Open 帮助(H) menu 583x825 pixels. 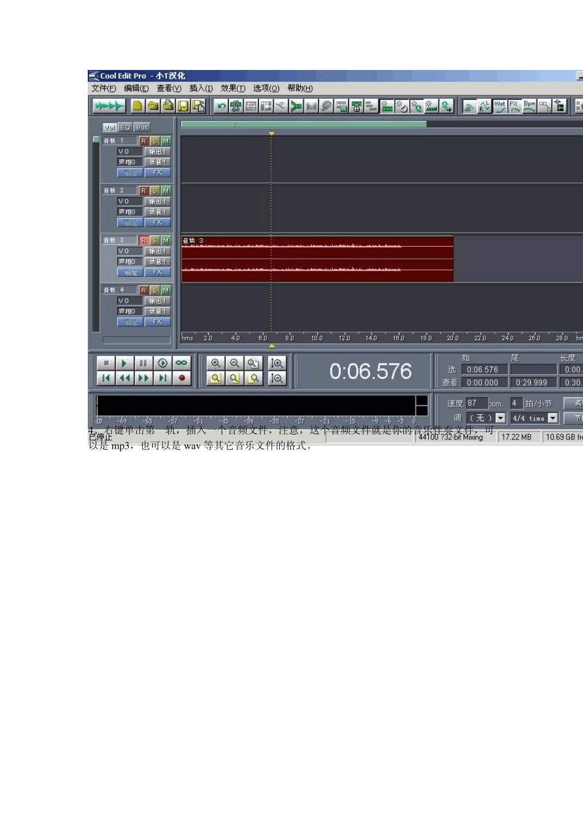(x=300, y=88)
